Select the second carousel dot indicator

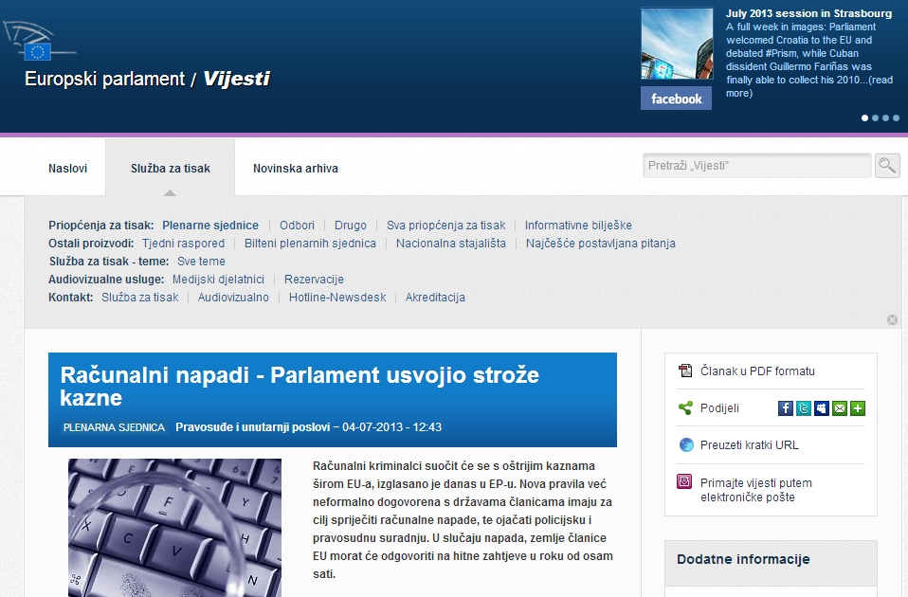point(875,118)
